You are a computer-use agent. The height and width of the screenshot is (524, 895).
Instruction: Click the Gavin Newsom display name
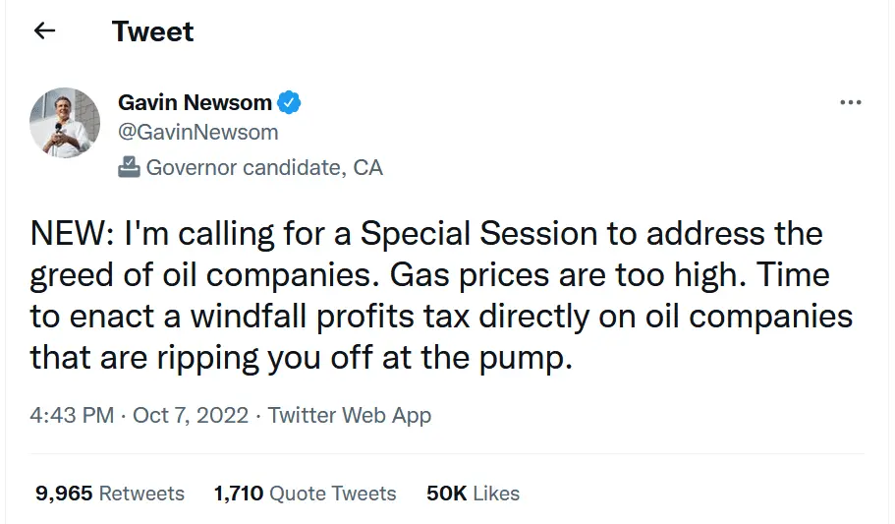tap(195, 102)
